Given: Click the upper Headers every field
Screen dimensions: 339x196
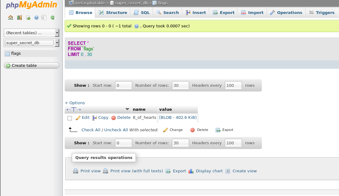Looking at the screenshot, I should click(233, 86).
